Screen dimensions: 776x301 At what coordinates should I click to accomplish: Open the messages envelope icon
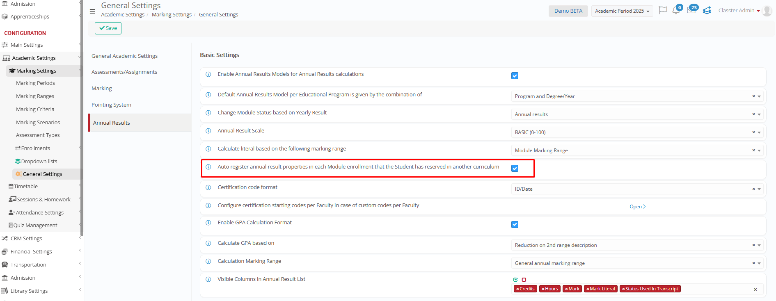tap(691, 11)
